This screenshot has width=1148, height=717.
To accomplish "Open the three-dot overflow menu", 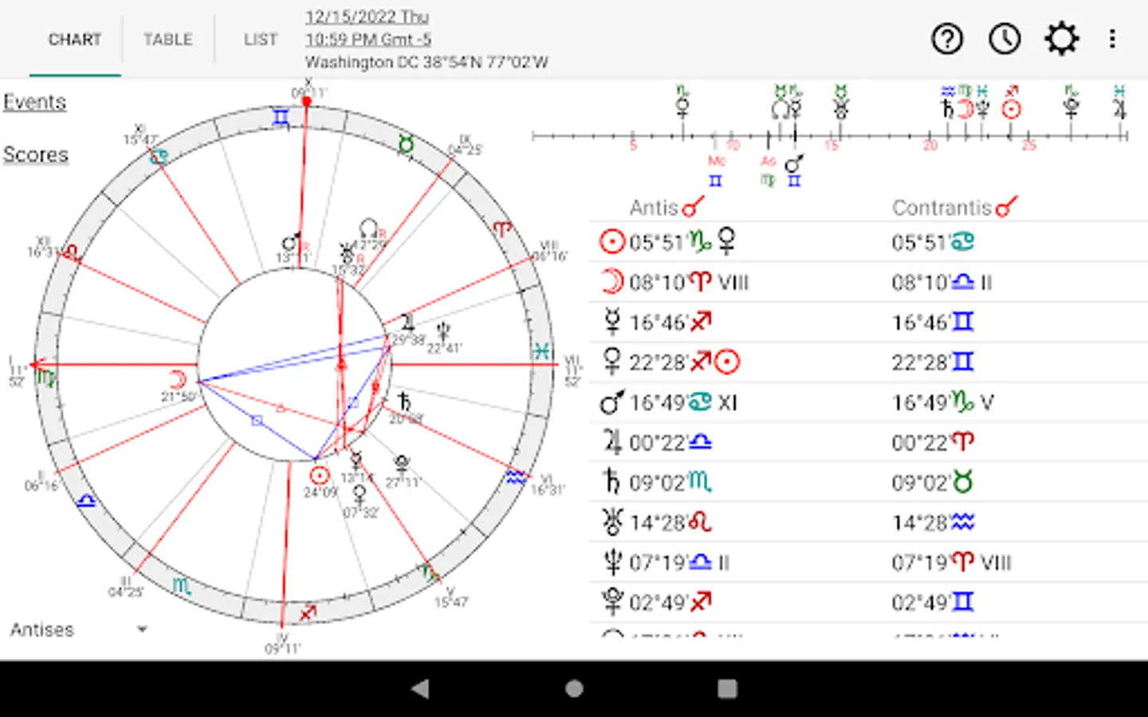I will (x=1112, y=38).
